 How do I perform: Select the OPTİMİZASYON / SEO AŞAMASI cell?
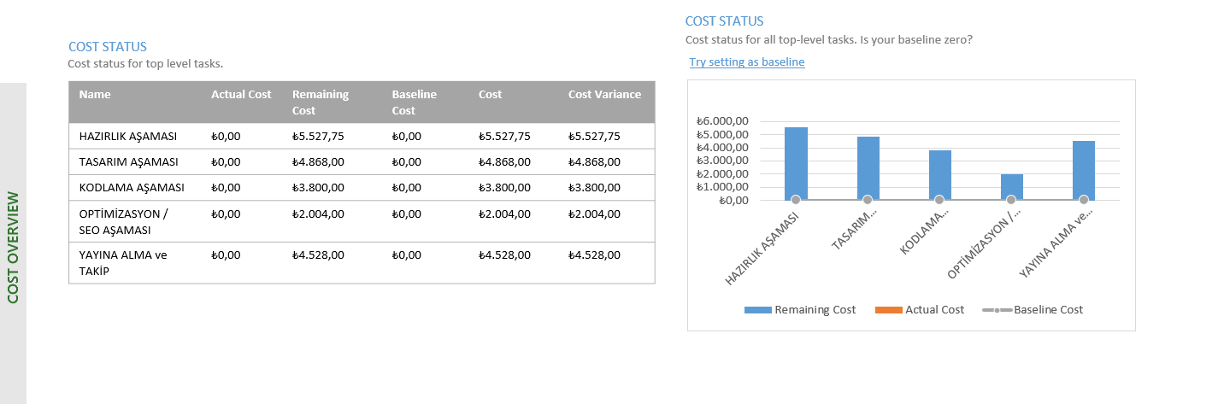(x=123, y=222)
